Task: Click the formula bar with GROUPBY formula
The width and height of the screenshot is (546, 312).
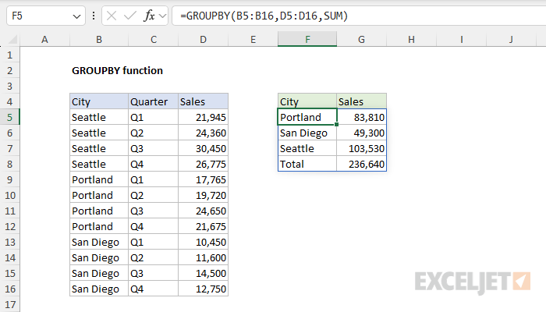Action: pyautogui.click(x=359, y=16)
